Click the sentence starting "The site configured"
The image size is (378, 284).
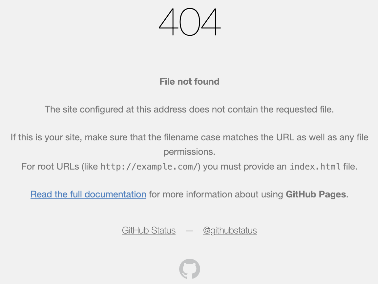189,109
